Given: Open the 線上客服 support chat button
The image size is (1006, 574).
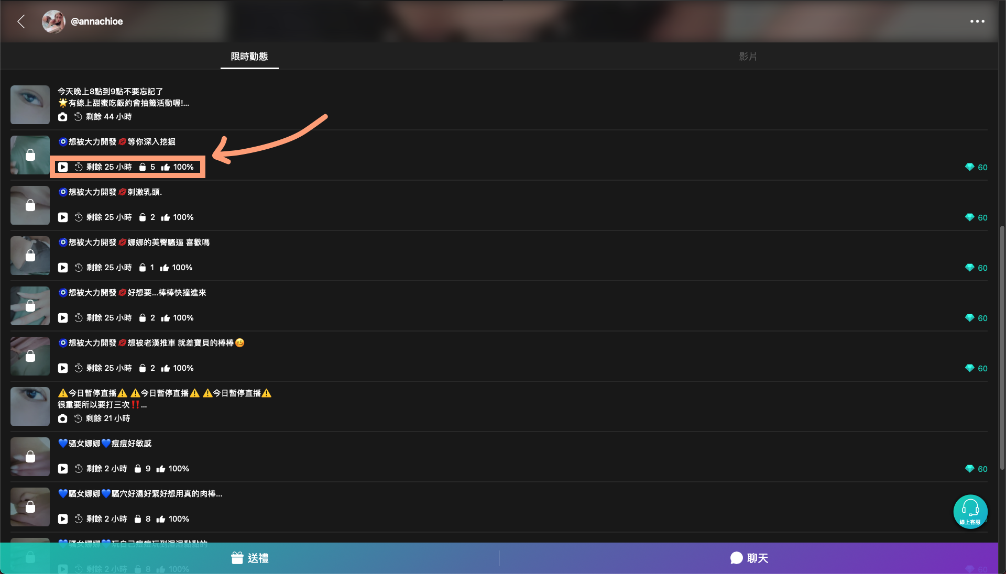Looking at the screenshot, I should [x=970, y=512].
